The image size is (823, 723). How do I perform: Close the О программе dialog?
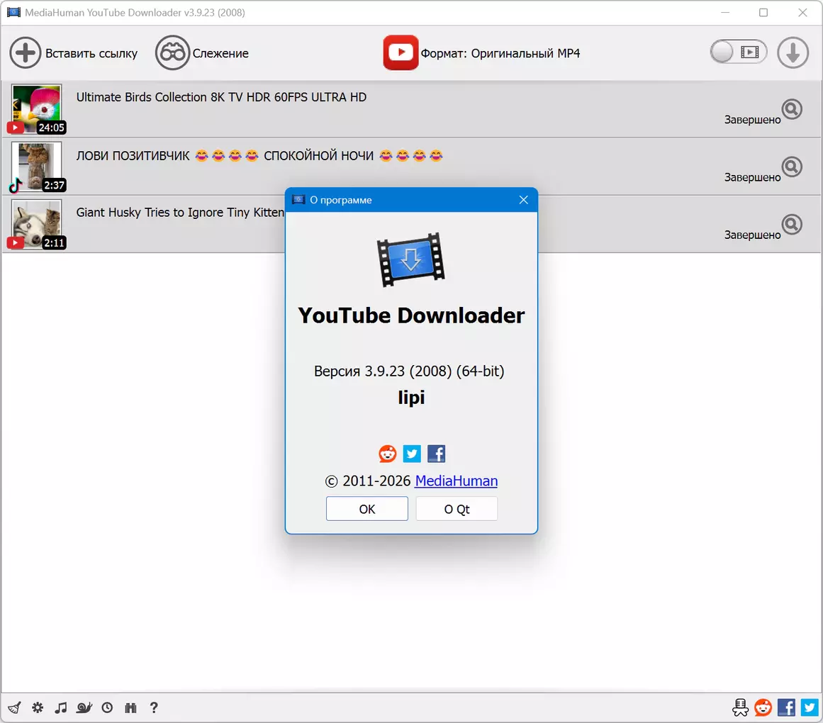click(523, 200)
